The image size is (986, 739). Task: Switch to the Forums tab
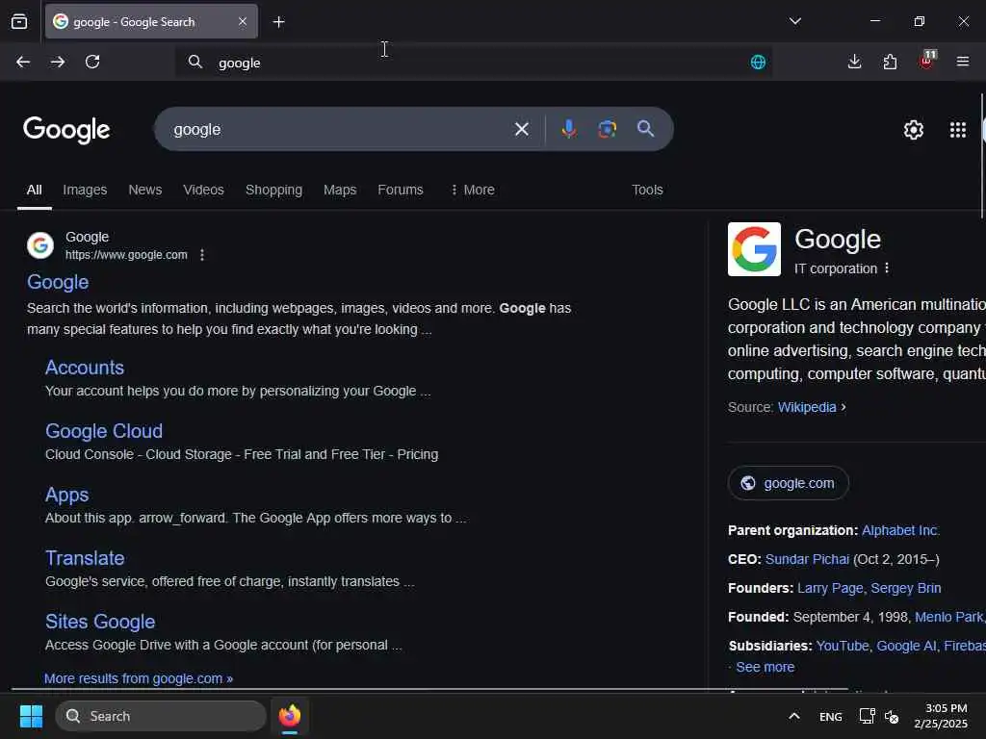pos(401,190)
